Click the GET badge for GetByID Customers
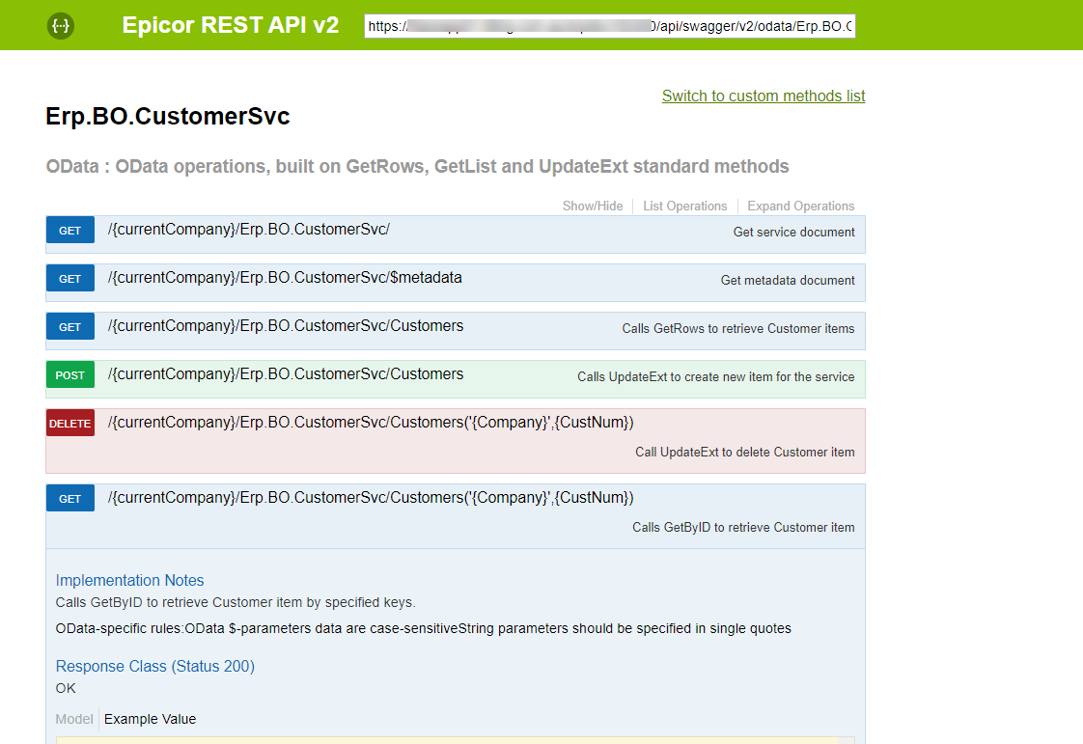 point(69,498)
